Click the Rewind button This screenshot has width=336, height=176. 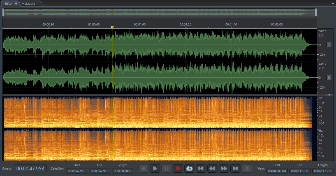click(x=212, y=168)
